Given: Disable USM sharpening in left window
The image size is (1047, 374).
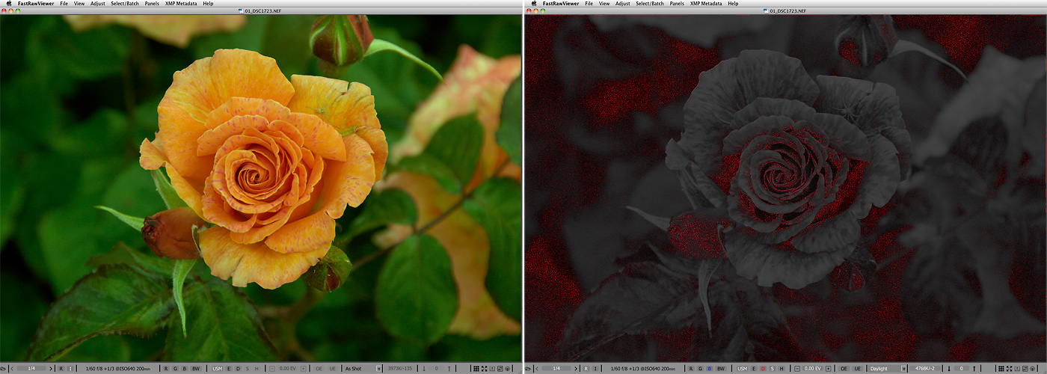Looking at the screenshot, I should [x=218, y=369].
